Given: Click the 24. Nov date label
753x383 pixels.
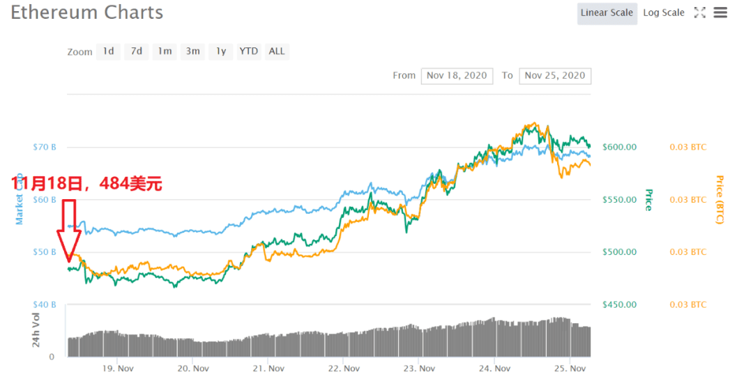Looking at the screenshot, I should [494, 368].
